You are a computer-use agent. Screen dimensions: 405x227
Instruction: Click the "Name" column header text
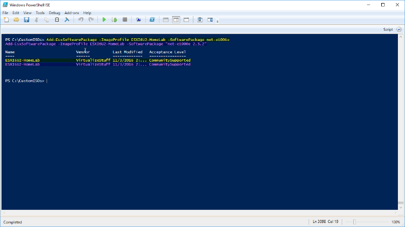10,52
